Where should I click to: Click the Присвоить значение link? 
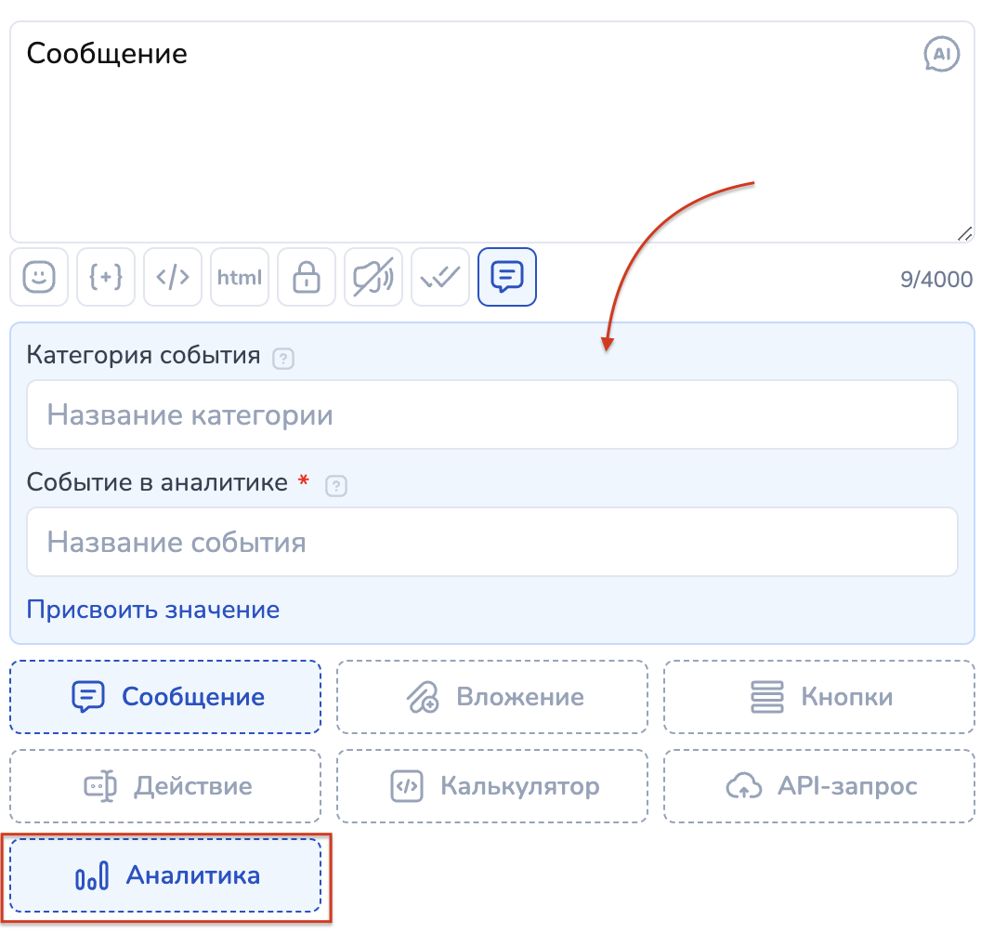[x=153, y=610]
